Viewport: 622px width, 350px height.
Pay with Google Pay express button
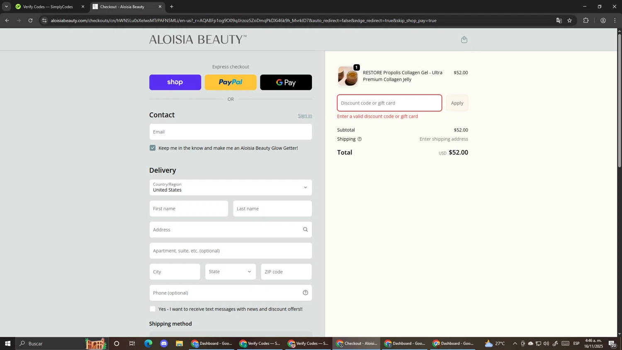point(286,82)
